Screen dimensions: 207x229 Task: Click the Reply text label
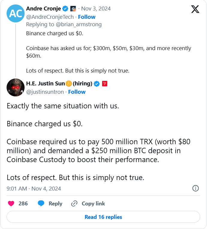click(x=55, y=204)
